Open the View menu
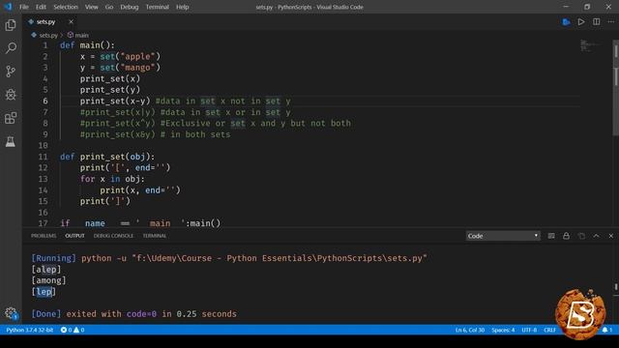This screenshot has width=619, height=348. click(92, 7)
